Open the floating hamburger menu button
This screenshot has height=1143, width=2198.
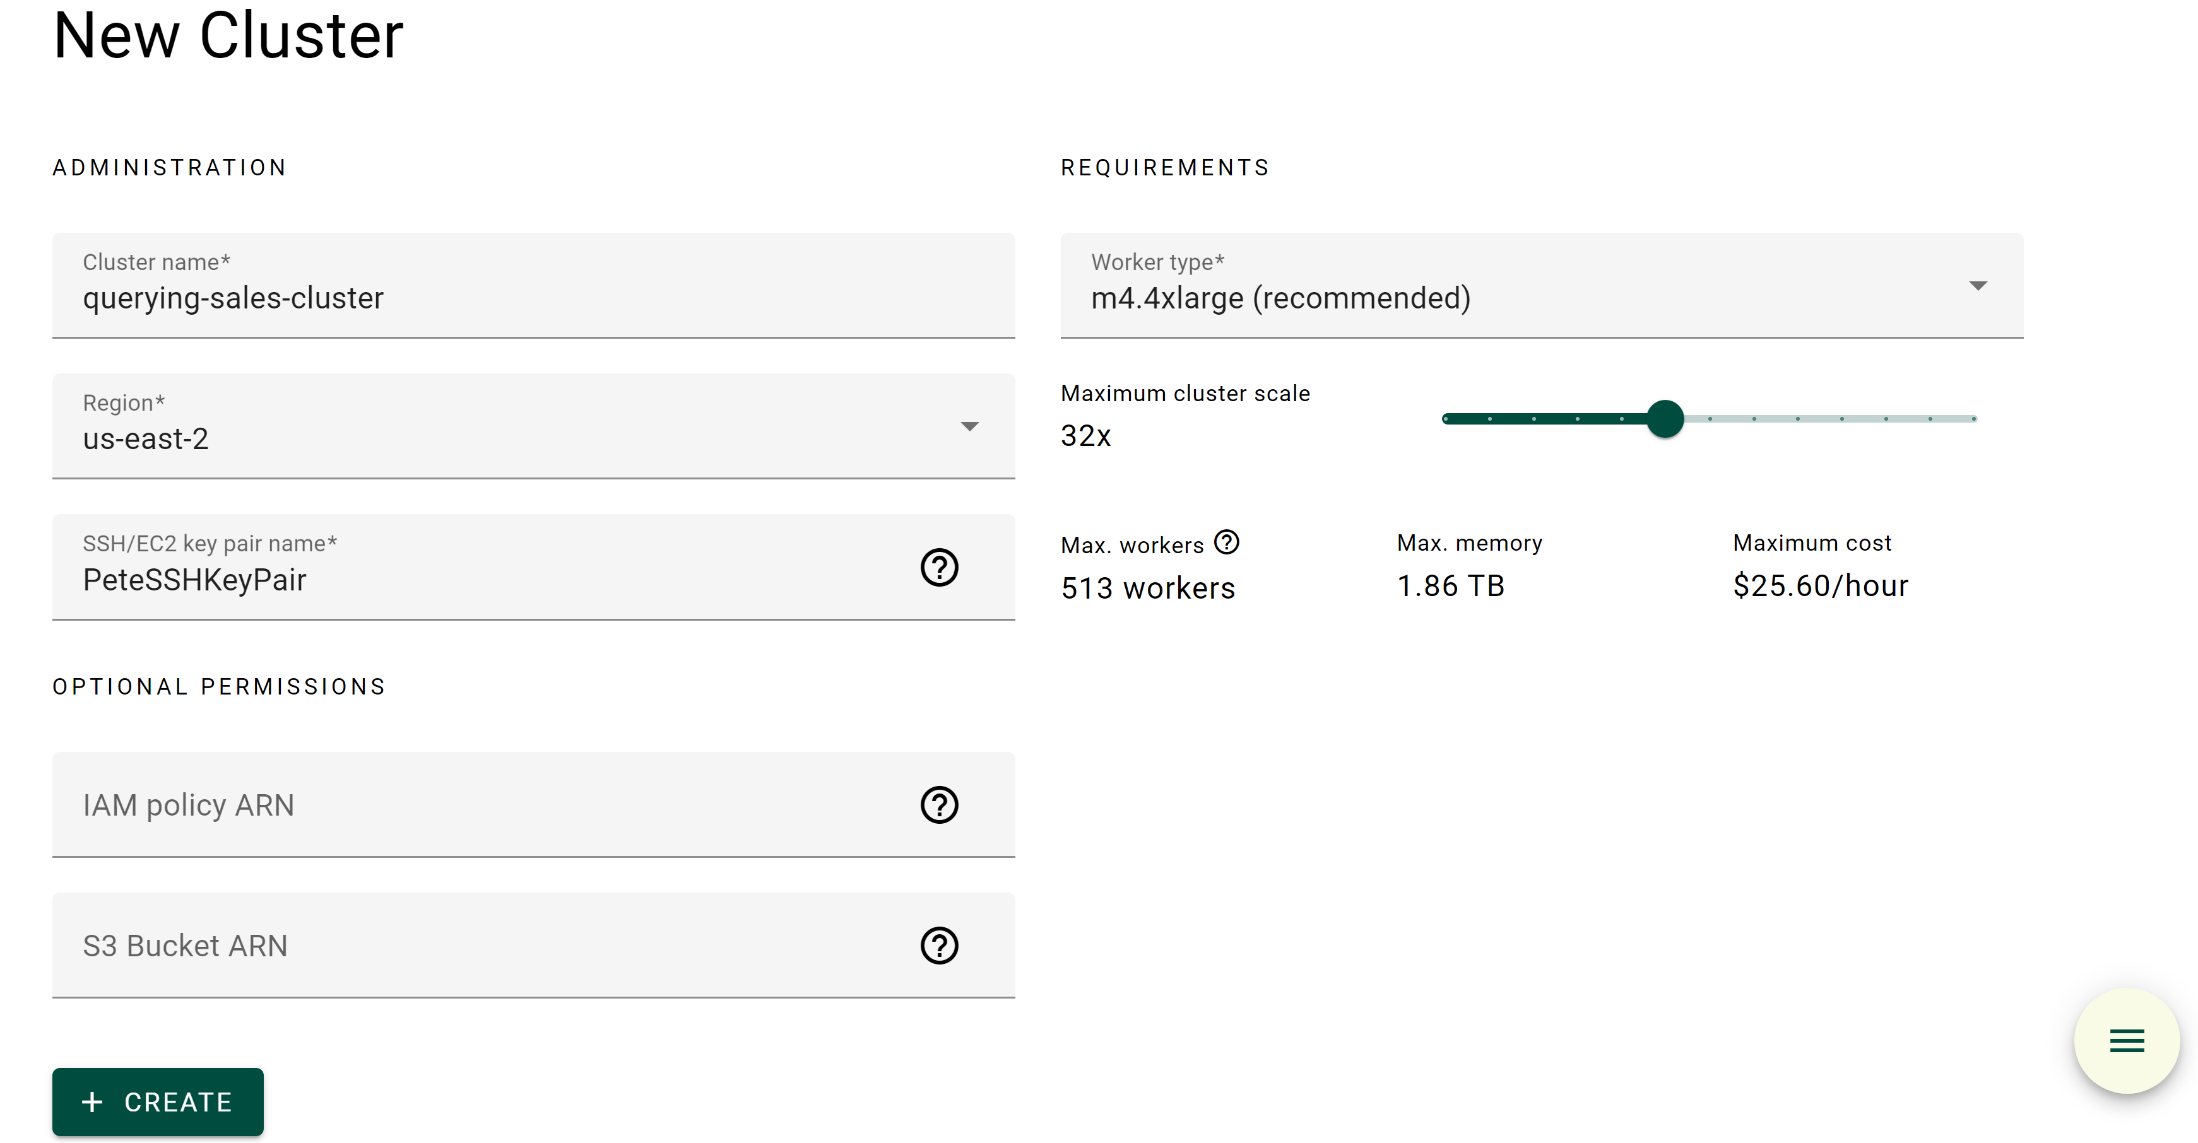(2126, 1041)
